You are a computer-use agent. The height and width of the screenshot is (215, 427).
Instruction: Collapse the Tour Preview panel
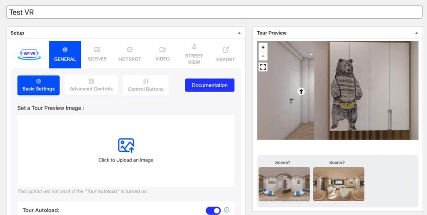pyautogui.click(x=417, y=33)
